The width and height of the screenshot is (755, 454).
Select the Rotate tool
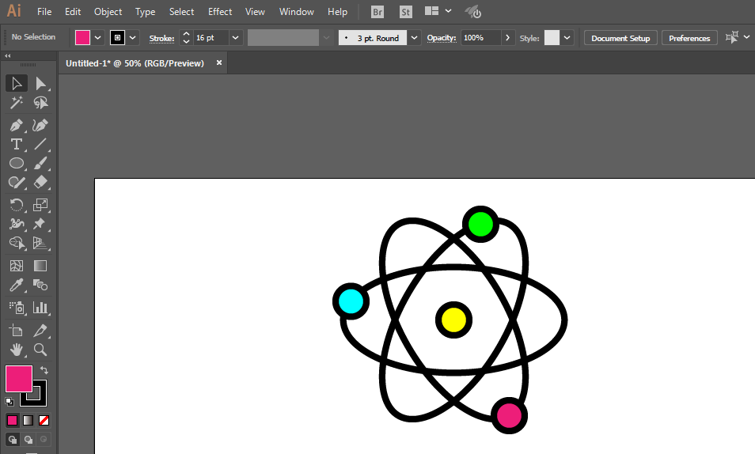coord(17,205)
